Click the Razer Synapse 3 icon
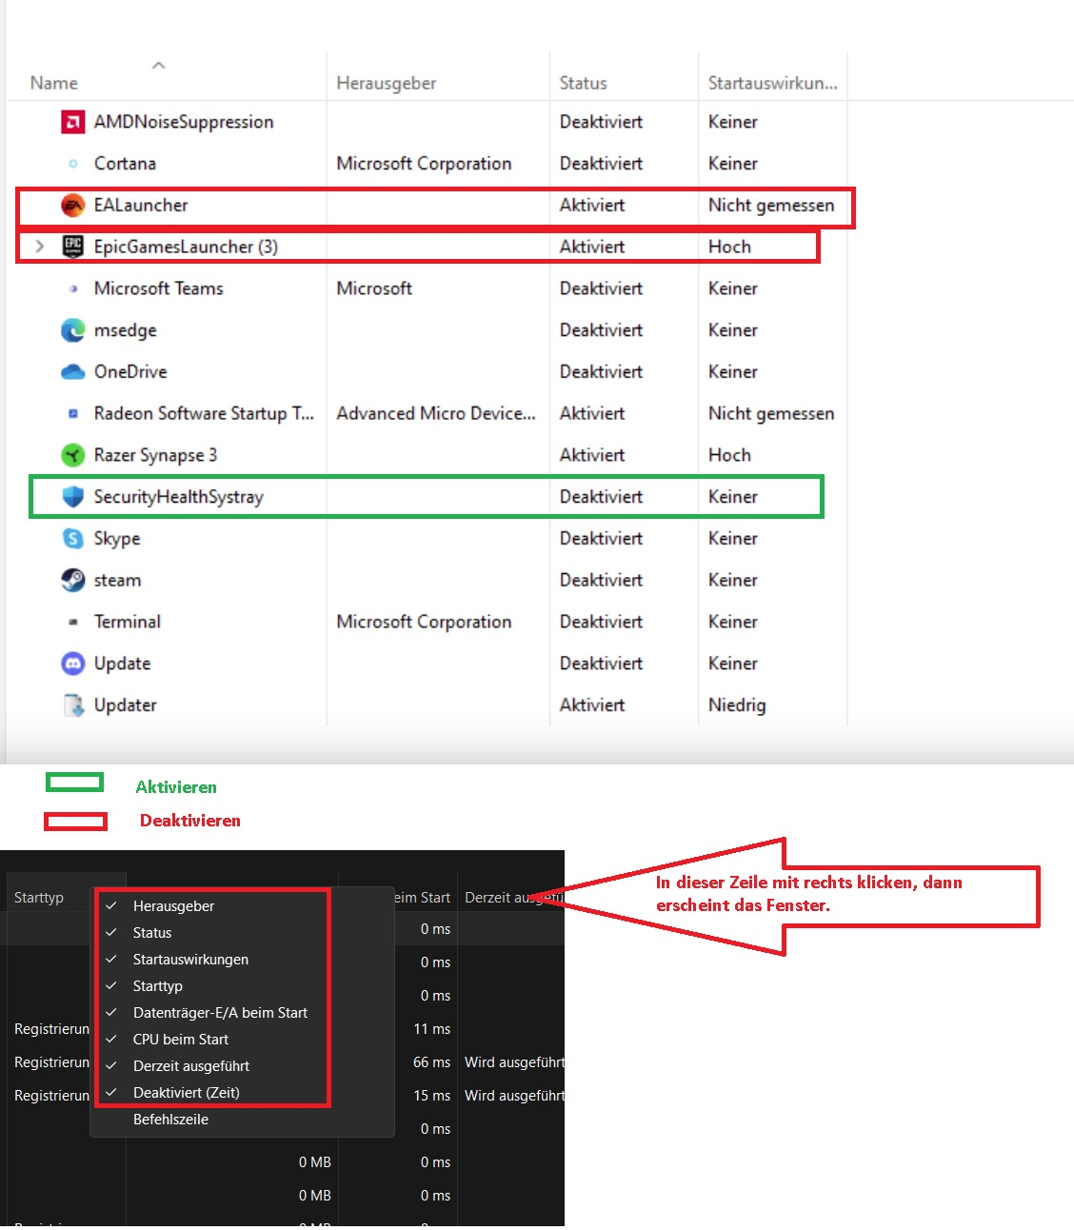1074x1230 pixels. click(72, 455)
